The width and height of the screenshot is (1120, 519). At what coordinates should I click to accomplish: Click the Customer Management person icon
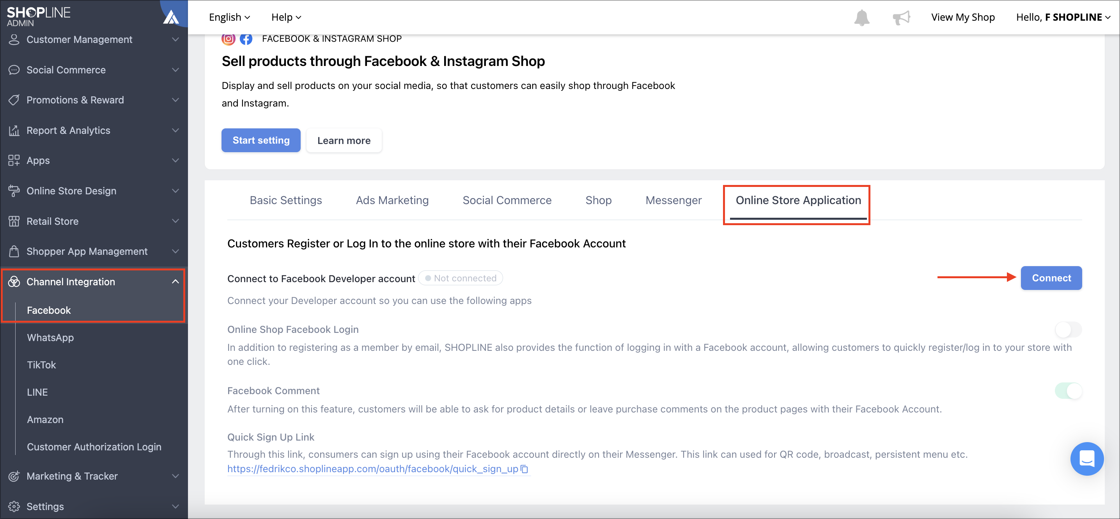14,39
